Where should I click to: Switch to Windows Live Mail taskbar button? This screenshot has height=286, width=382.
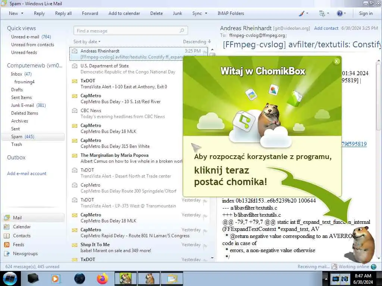(x=172, y=279)
